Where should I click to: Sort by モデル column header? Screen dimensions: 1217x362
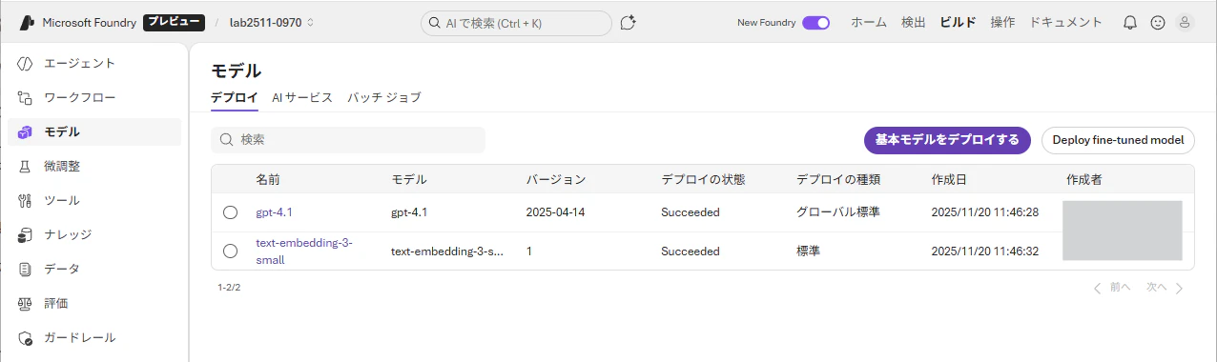click(409, 179)
